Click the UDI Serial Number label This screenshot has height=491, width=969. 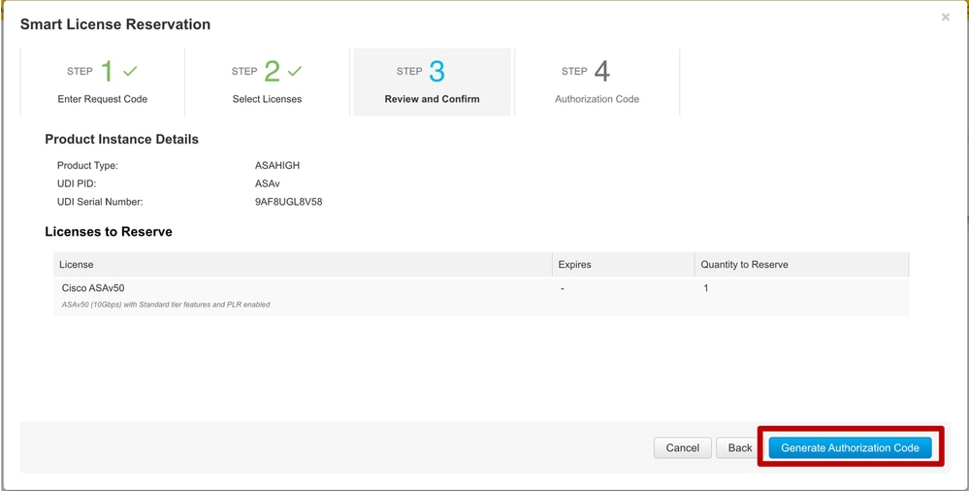coord(100,202)
